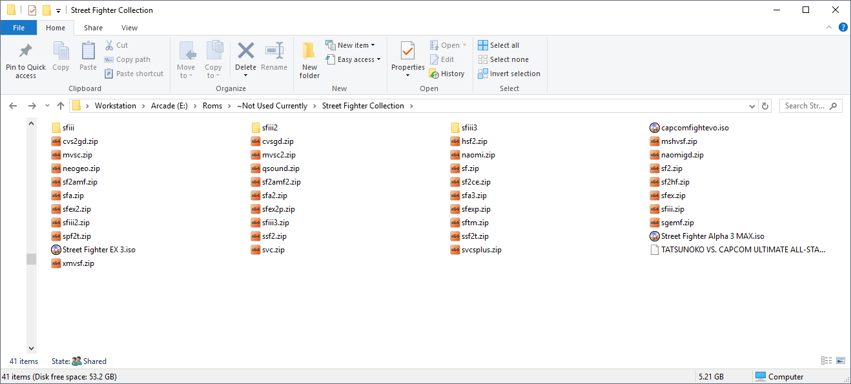Select the ssf2t.zip file
The image size is (851, 384).
pyautogui.click(x=470, y=236)
